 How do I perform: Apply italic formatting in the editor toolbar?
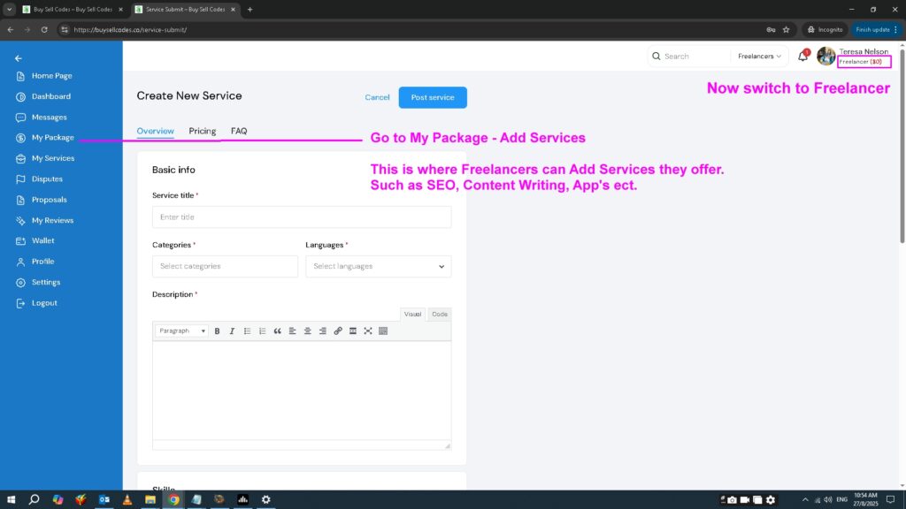(x=232, y=330)
